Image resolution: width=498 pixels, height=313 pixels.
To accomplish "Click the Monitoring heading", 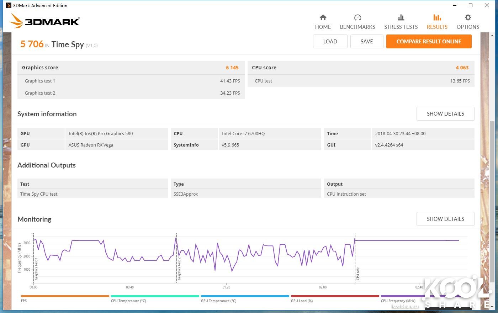I will point(35,219).
